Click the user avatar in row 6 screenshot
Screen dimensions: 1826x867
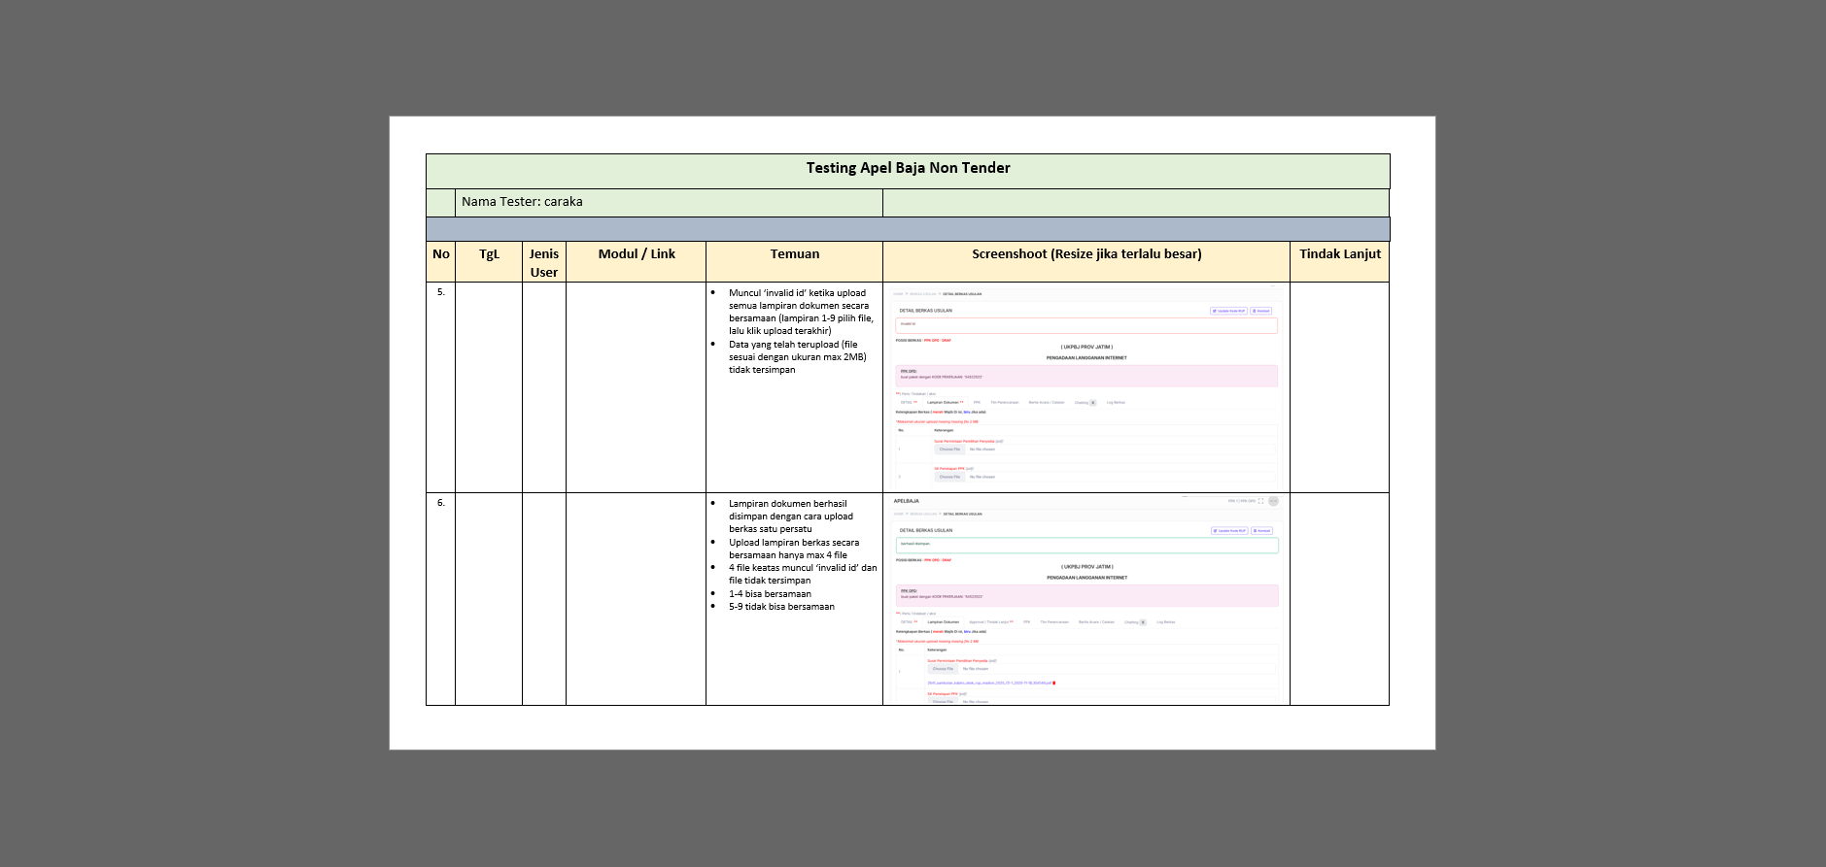[x=1273, y=501]
